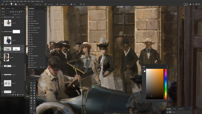Switch to Libraries tab
The width and height of the screenshot is (202, 114).
[x=175, y=109]
